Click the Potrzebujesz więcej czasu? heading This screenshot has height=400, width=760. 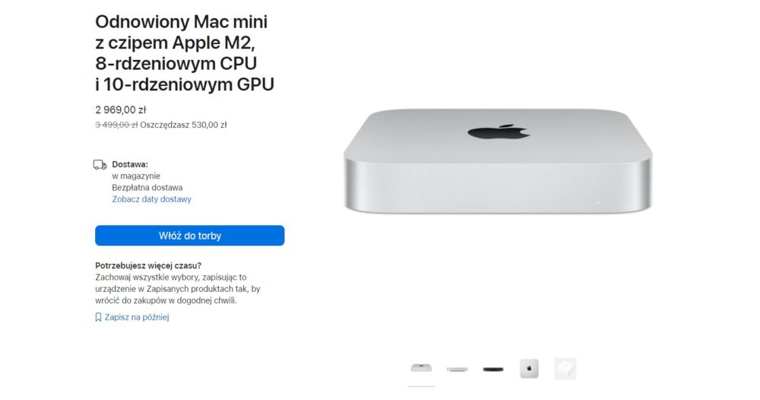coord(148,265)
